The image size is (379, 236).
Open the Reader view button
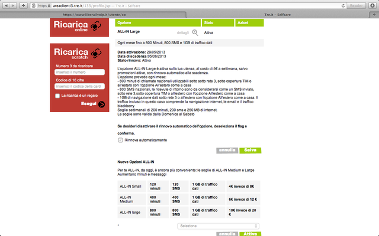click(x=356, y=6)
